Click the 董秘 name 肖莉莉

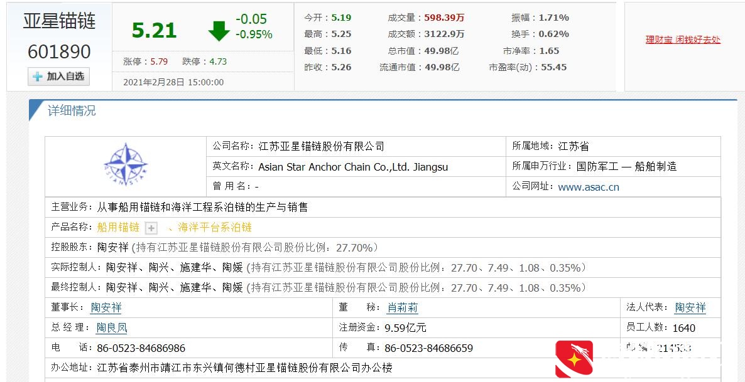[403, 308]
